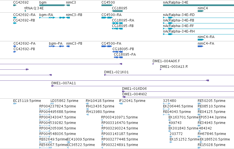Select EST EC41009.5prime label

pyautogui.click(x=81, y=140)
